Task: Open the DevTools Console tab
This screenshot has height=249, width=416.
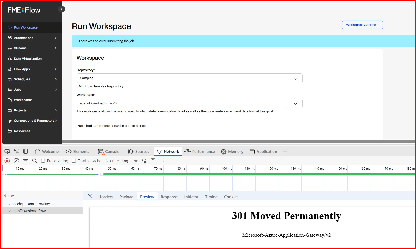Action: point(109,151)
